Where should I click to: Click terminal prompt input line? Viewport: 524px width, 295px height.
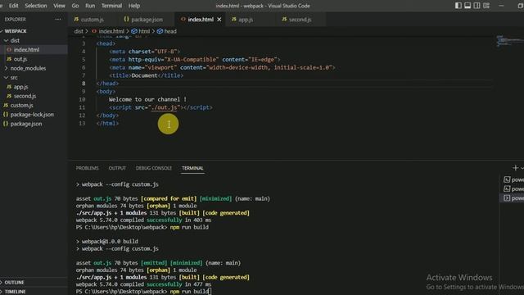pyautogui.click(x=144, y=292)
